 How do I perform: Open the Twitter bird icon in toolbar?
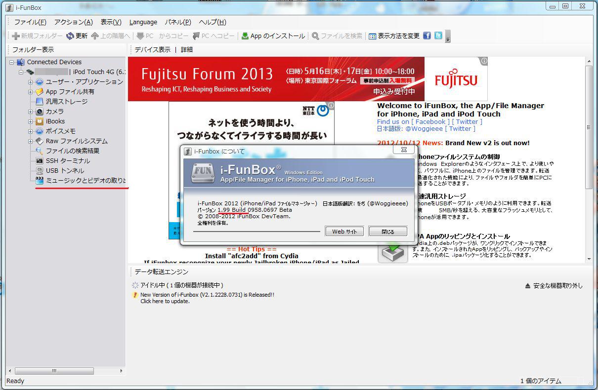pos(438,36)
